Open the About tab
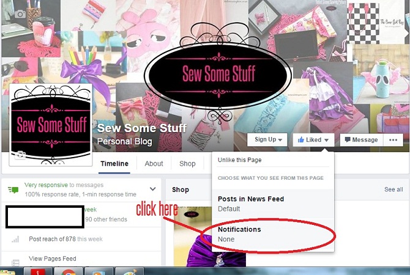The image size is (410, 275). coord(154,164)
